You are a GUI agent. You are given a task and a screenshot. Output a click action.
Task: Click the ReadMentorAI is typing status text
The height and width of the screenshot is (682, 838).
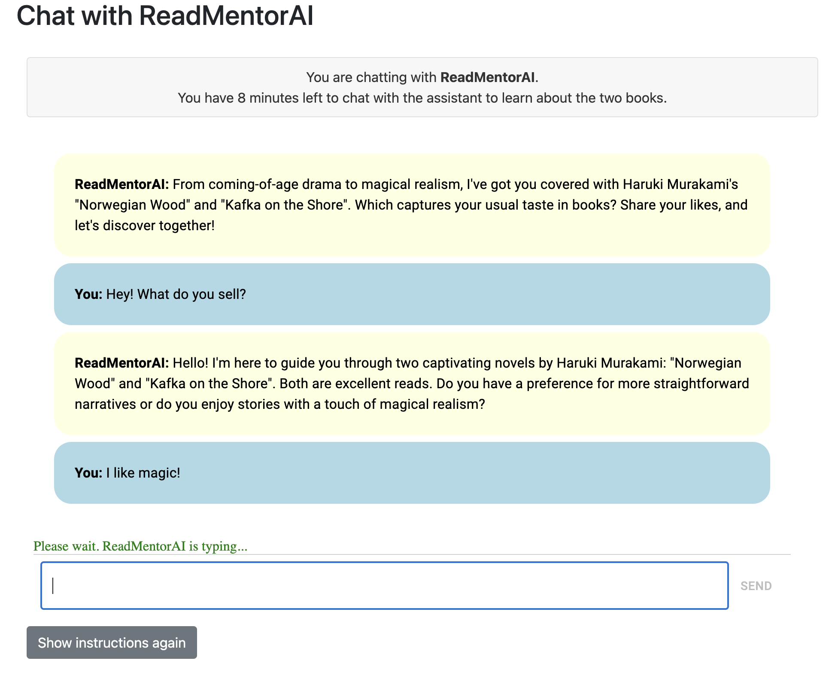point(140,546)
